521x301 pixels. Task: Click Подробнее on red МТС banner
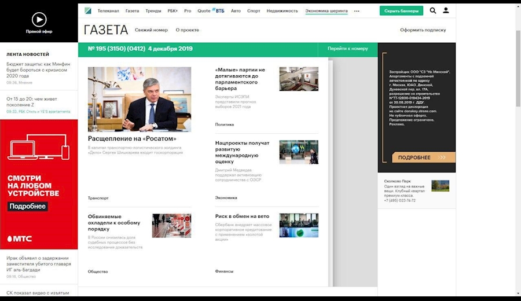(x=27, y=207)
